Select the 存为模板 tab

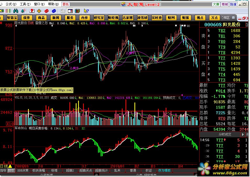click(164, 170)
